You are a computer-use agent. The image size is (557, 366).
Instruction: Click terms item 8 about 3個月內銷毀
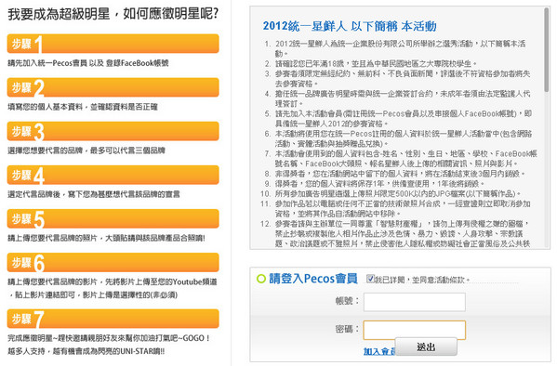point(394,174)
